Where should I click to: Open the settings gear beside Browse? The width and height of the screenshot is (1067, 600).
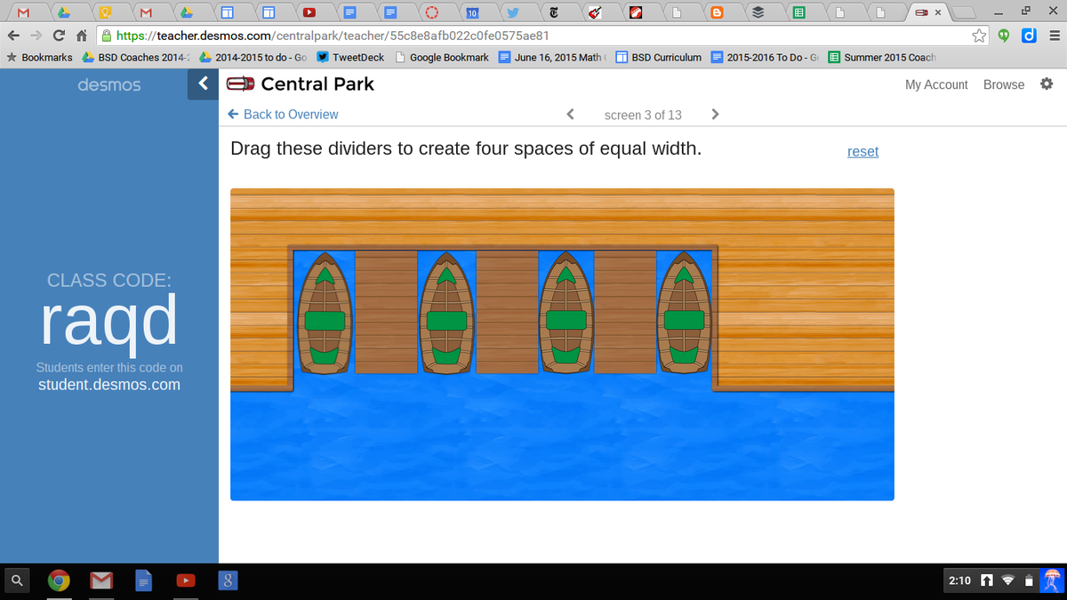tap(1046, 84)
